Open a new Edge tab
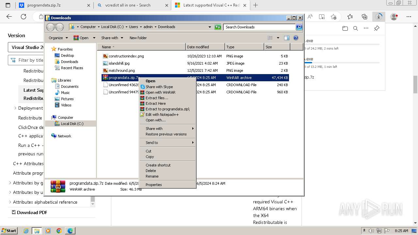 [255, 5]
